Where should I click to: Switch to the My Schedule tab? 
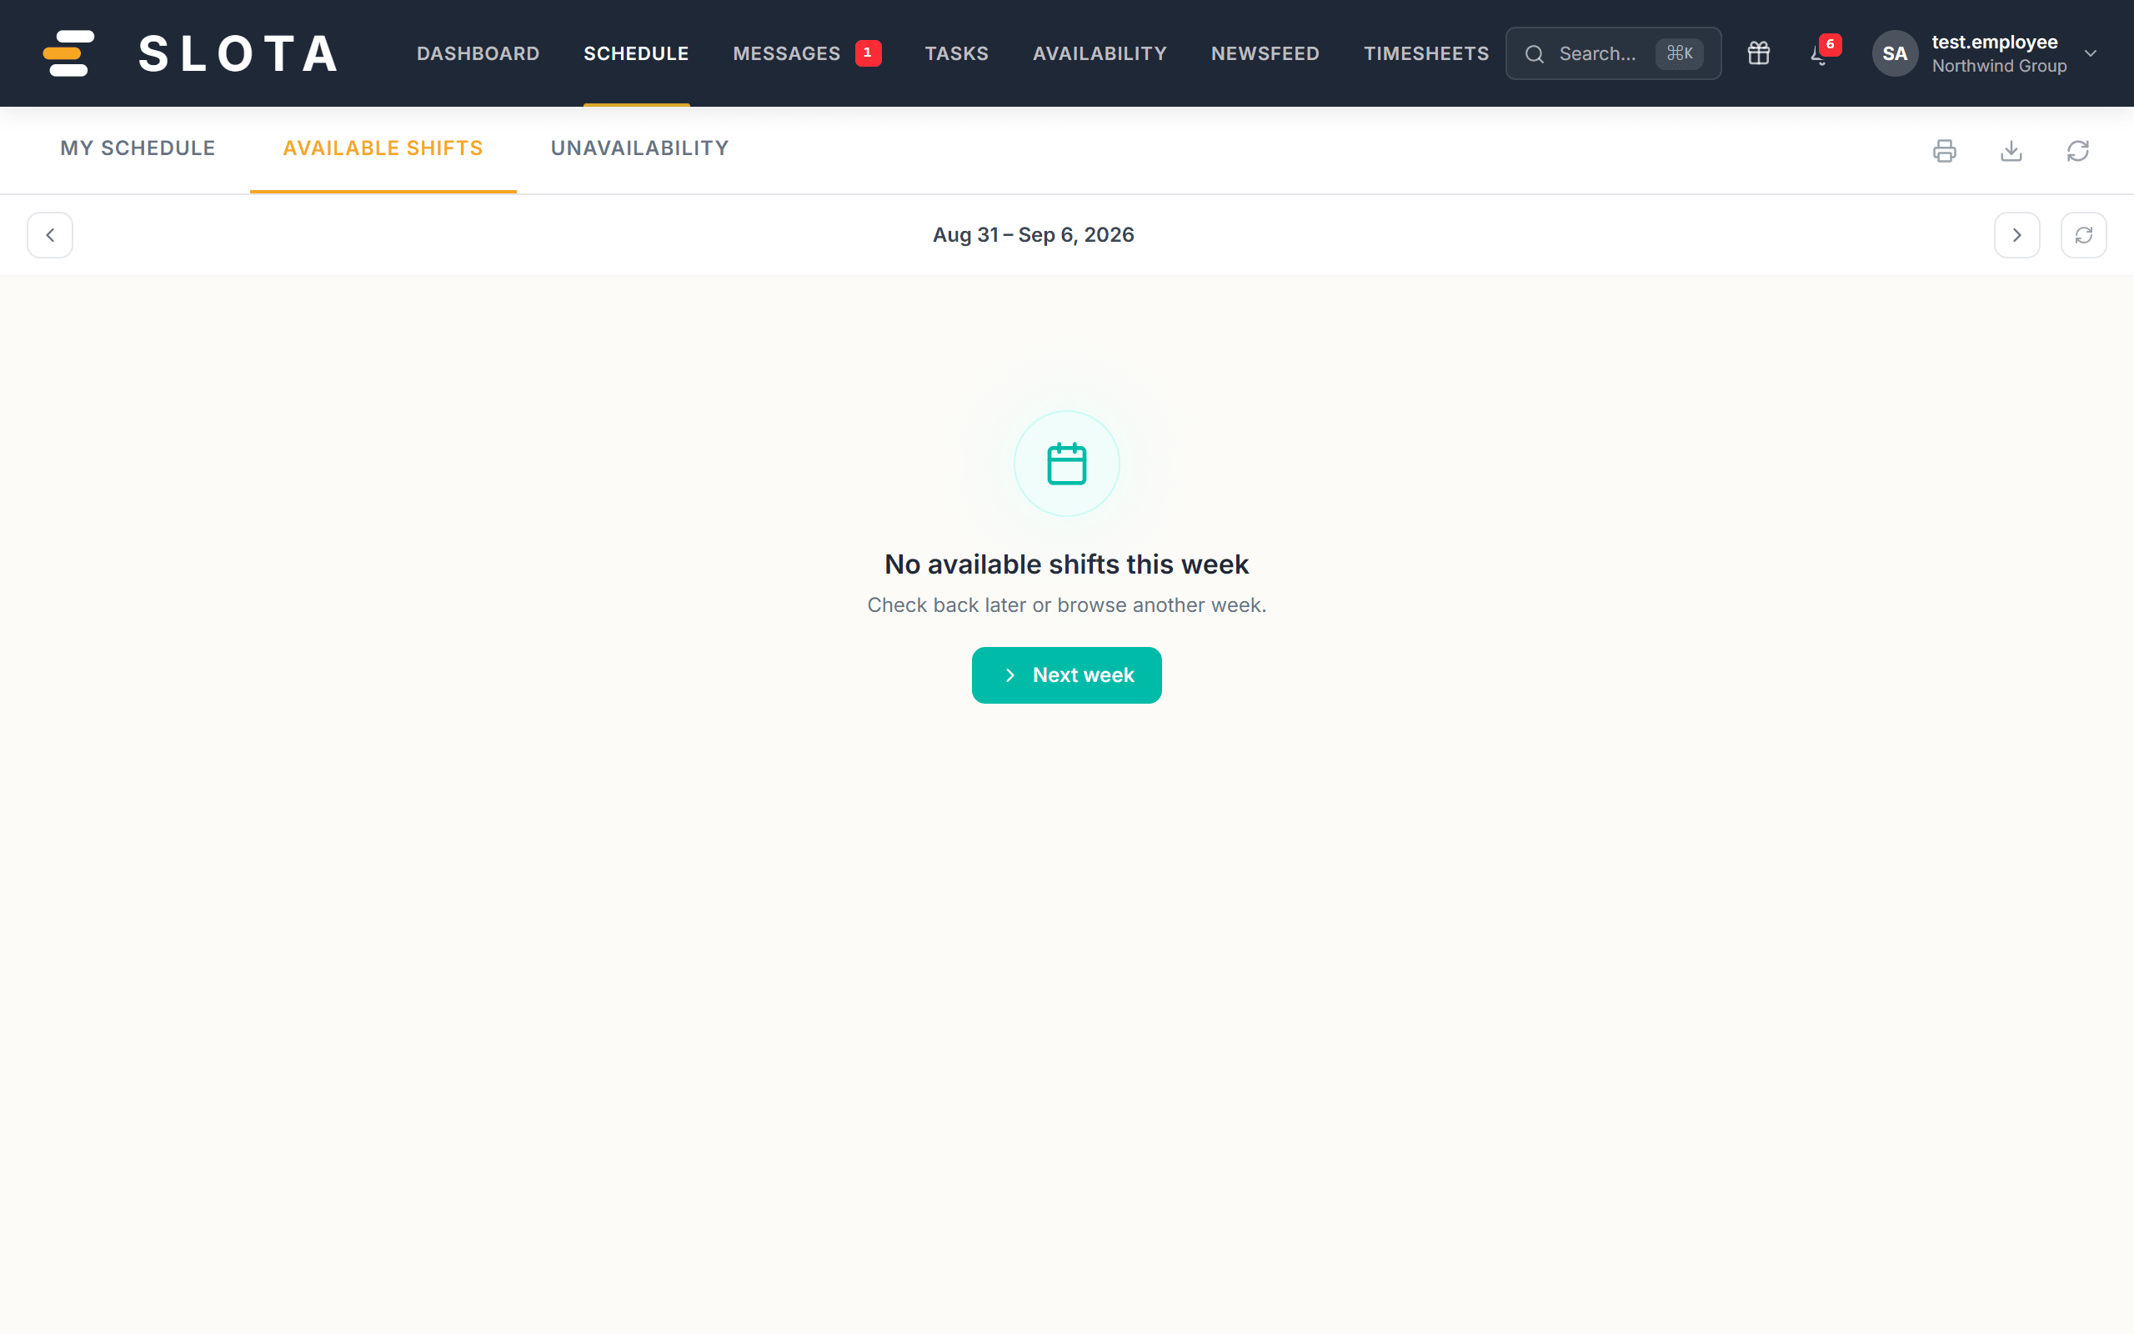tap(138, 148)
